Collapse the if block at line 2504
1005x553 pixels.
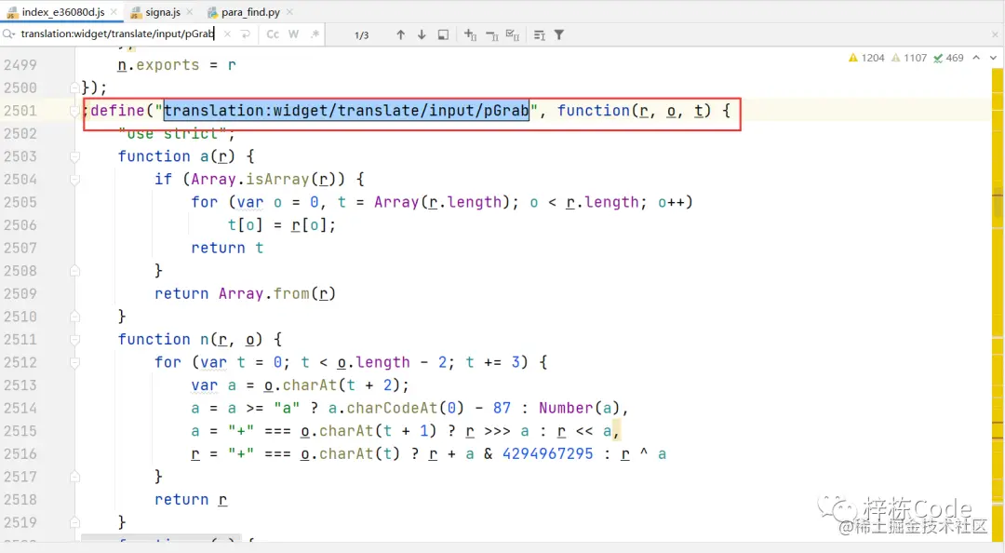coord(75,180)
